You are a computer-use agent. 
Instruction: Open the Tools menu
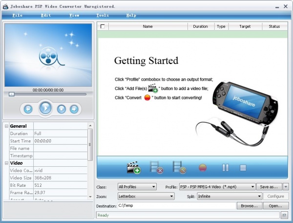(103, 15)
